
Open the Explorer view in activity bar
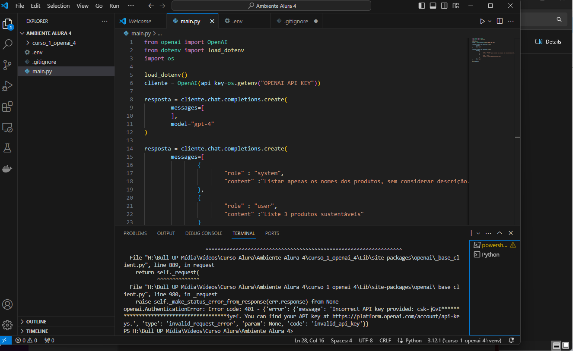click(7, 24)
